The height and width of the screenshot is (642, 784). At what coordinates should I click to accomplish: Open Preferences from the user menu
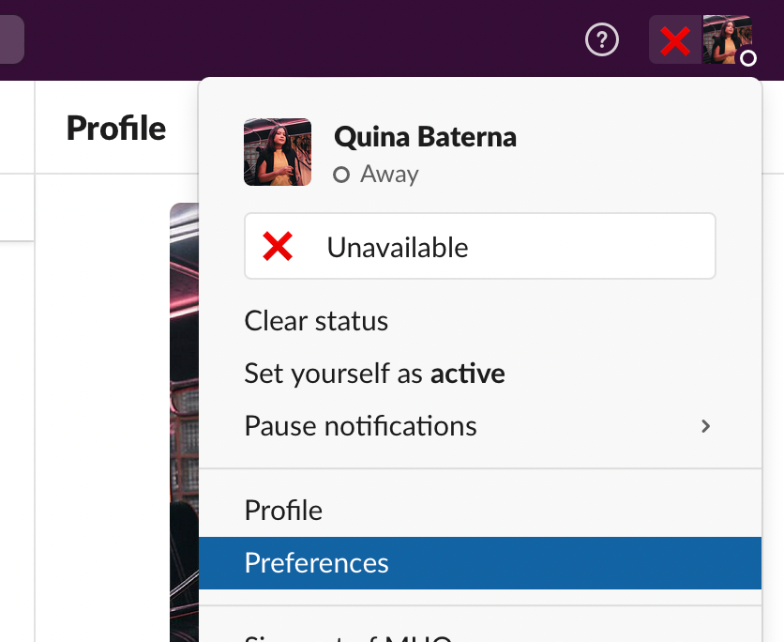(x=316, y=563)
